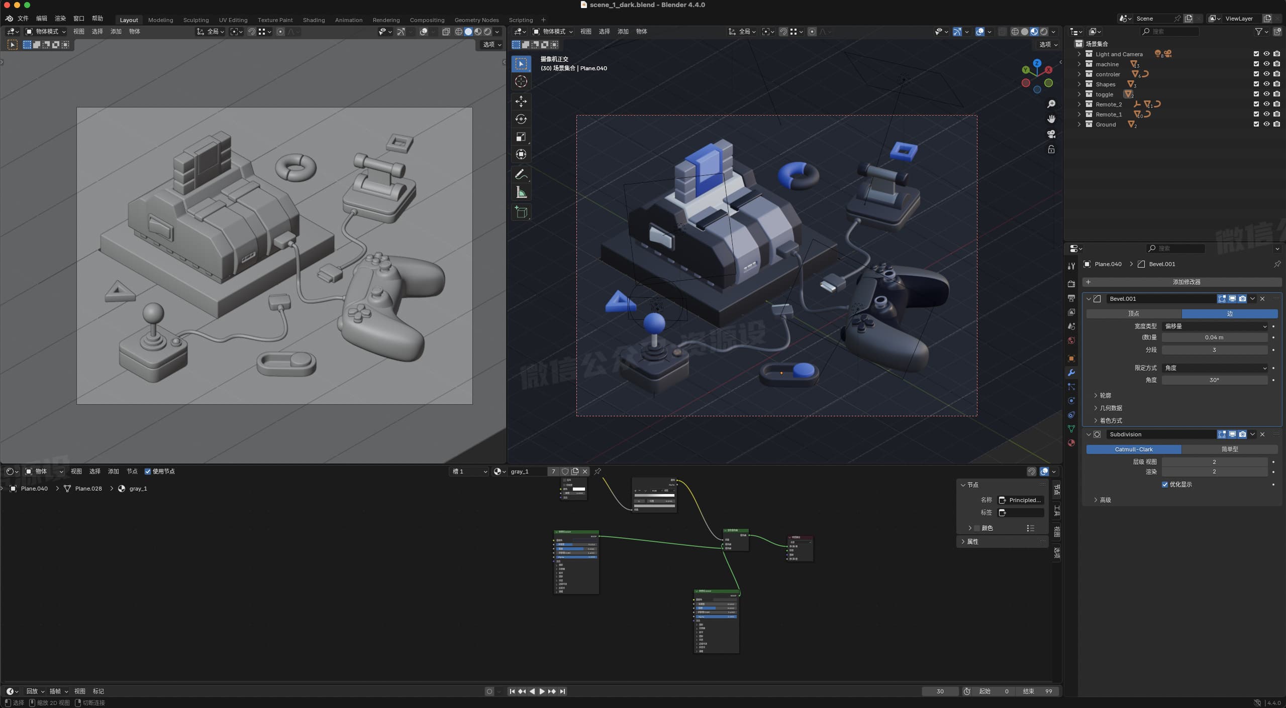
Task: Switch to the Geometry Nodes workspace tab
Action: pos(476,20)
